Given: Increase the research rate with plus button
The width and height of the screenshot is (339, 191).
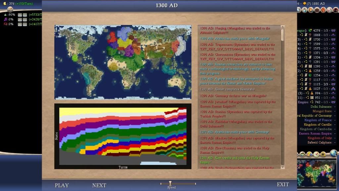Looking at the screenshot, I should [x=20, y=15].
